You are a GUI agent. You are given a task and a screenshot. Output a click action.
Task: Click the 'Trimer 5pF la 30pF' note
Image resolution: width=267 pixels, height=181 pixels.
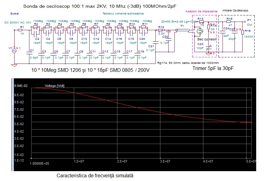tap(213, 68)
